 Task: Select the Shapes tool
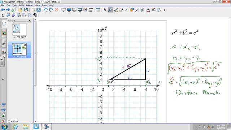(x=132, y=10)
